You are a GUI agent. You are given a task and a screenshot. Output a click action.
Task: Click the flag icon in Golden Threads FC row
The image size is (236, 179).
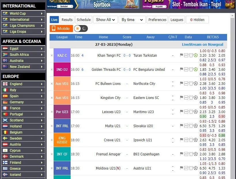click(x=181, y=69)
